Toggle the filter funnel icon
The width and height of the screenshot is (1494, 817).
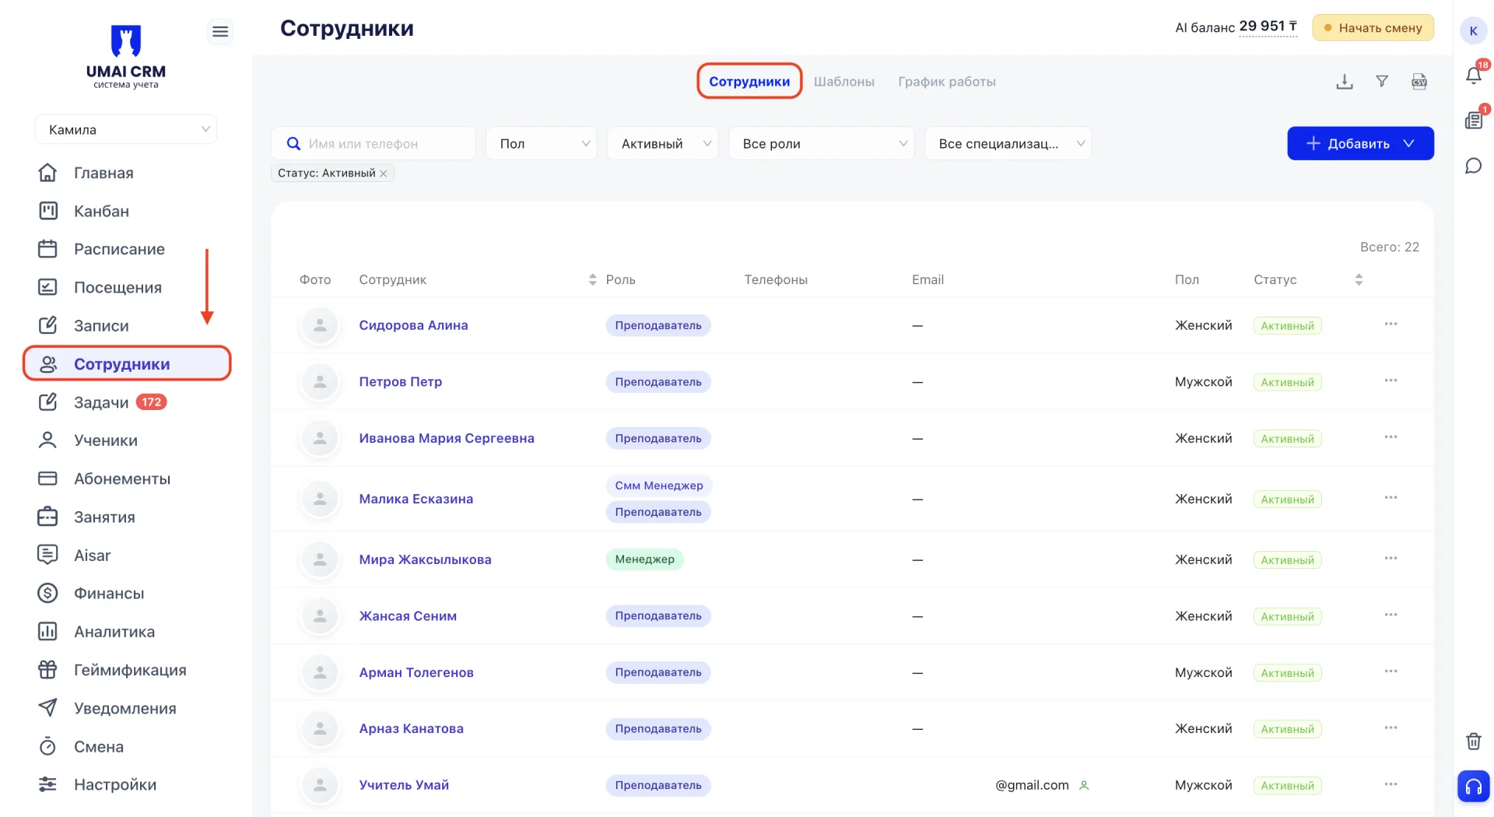pyautogui.click(x=1382, y=81)
